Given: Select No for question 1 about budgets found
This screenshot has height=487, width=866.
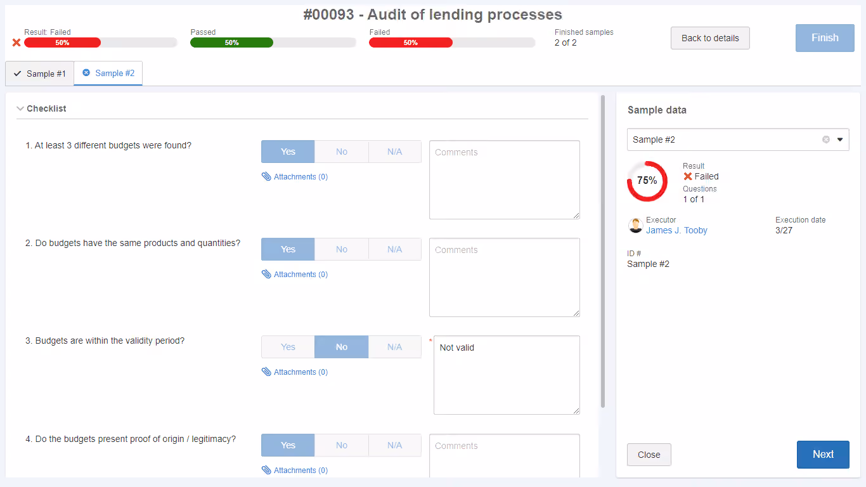Looking at the screenshot, I should point(342,152).
